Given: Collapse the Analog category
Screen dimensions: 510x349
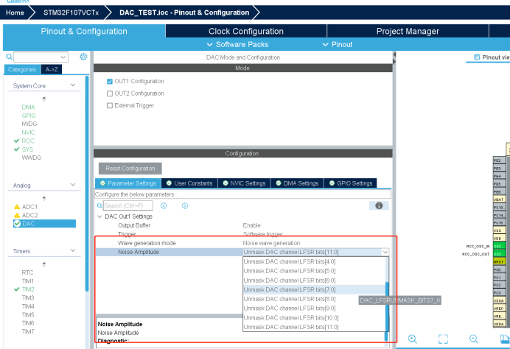Looking at the screenshot, I should (73, 185).
